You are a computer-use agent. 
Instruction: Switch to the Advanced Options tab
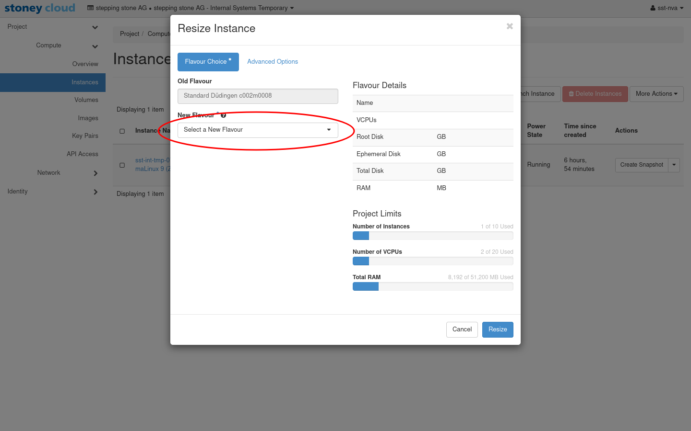pyautogui.click(x=272, y=62)
